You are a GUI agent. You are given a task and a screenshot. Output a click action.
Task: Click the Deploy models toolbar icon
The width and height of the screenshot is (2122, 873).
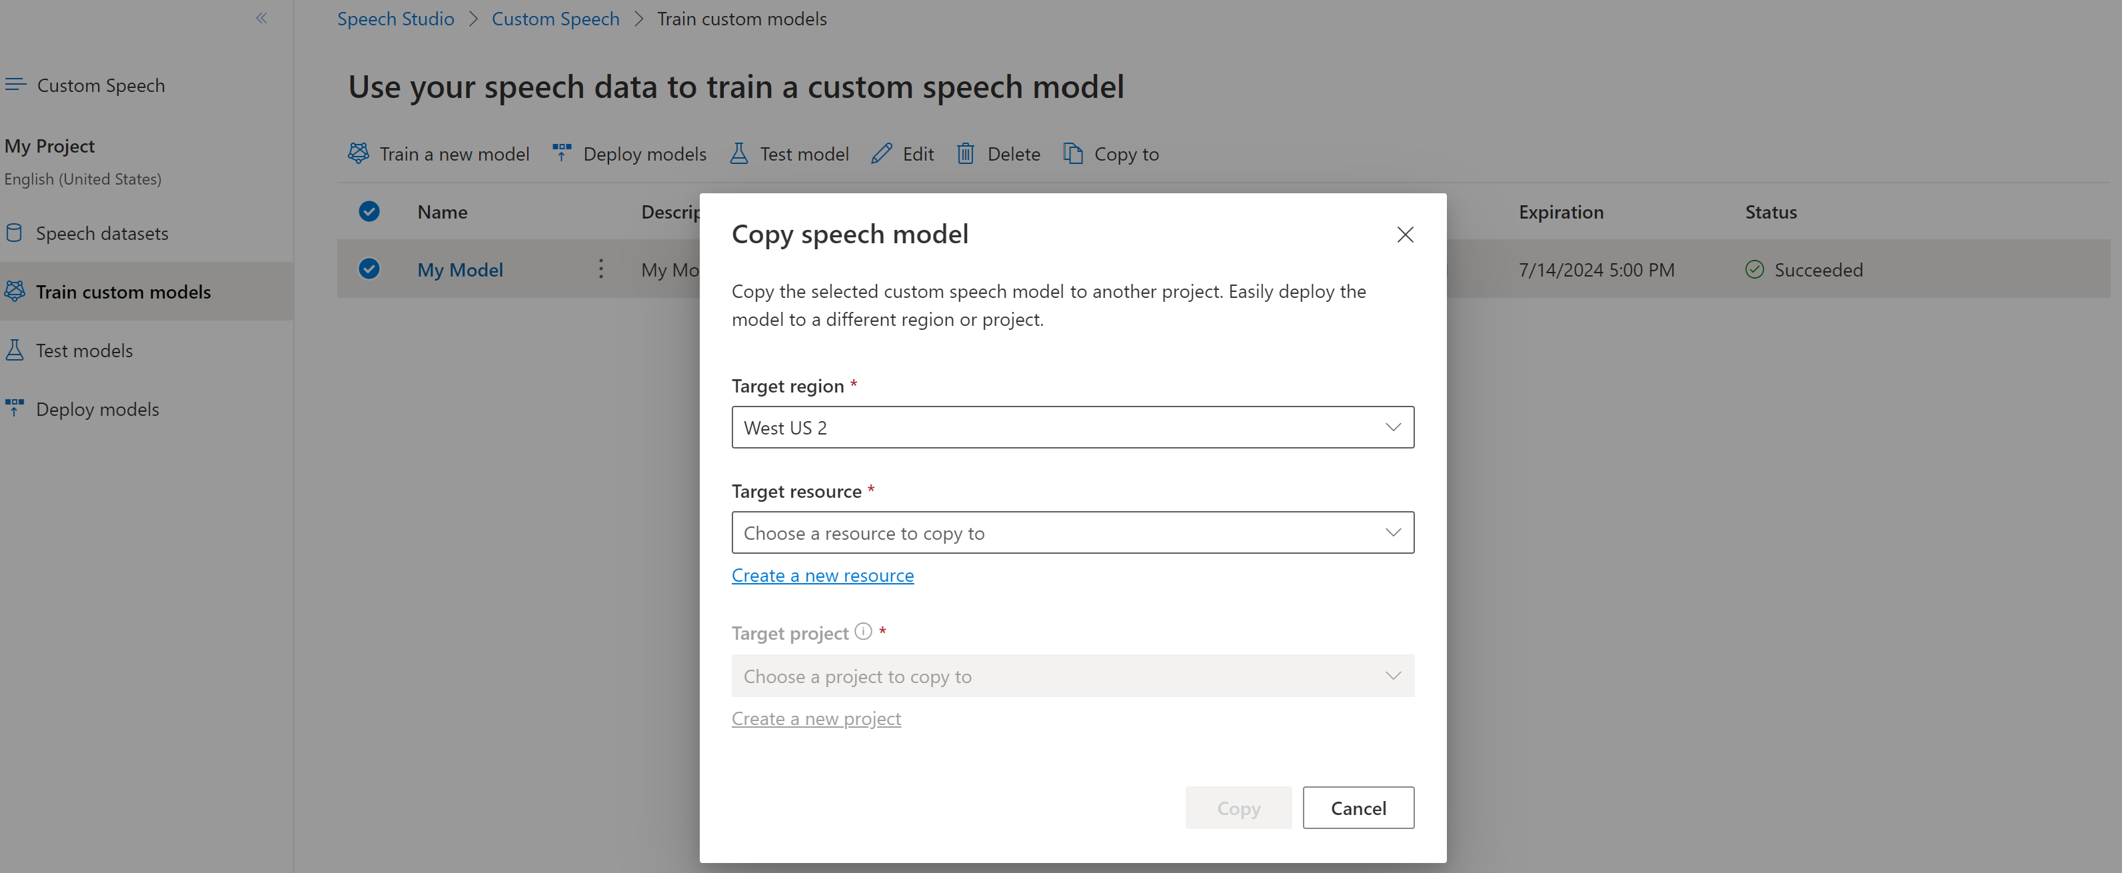(562, 153)
